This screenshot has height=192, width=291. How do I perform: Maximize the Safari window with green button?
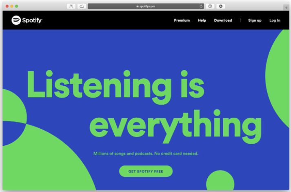[16, 6]
